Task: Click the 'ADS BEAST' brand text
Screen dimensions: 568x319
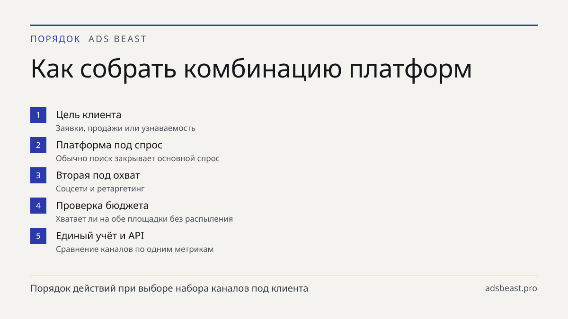Action: 118,39
